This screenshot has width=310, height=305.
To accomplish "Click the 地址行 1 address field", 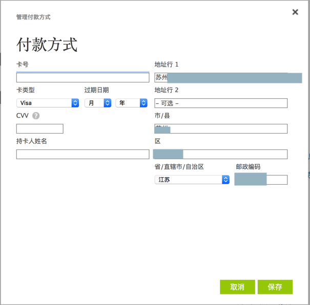I will pos(221,77).
